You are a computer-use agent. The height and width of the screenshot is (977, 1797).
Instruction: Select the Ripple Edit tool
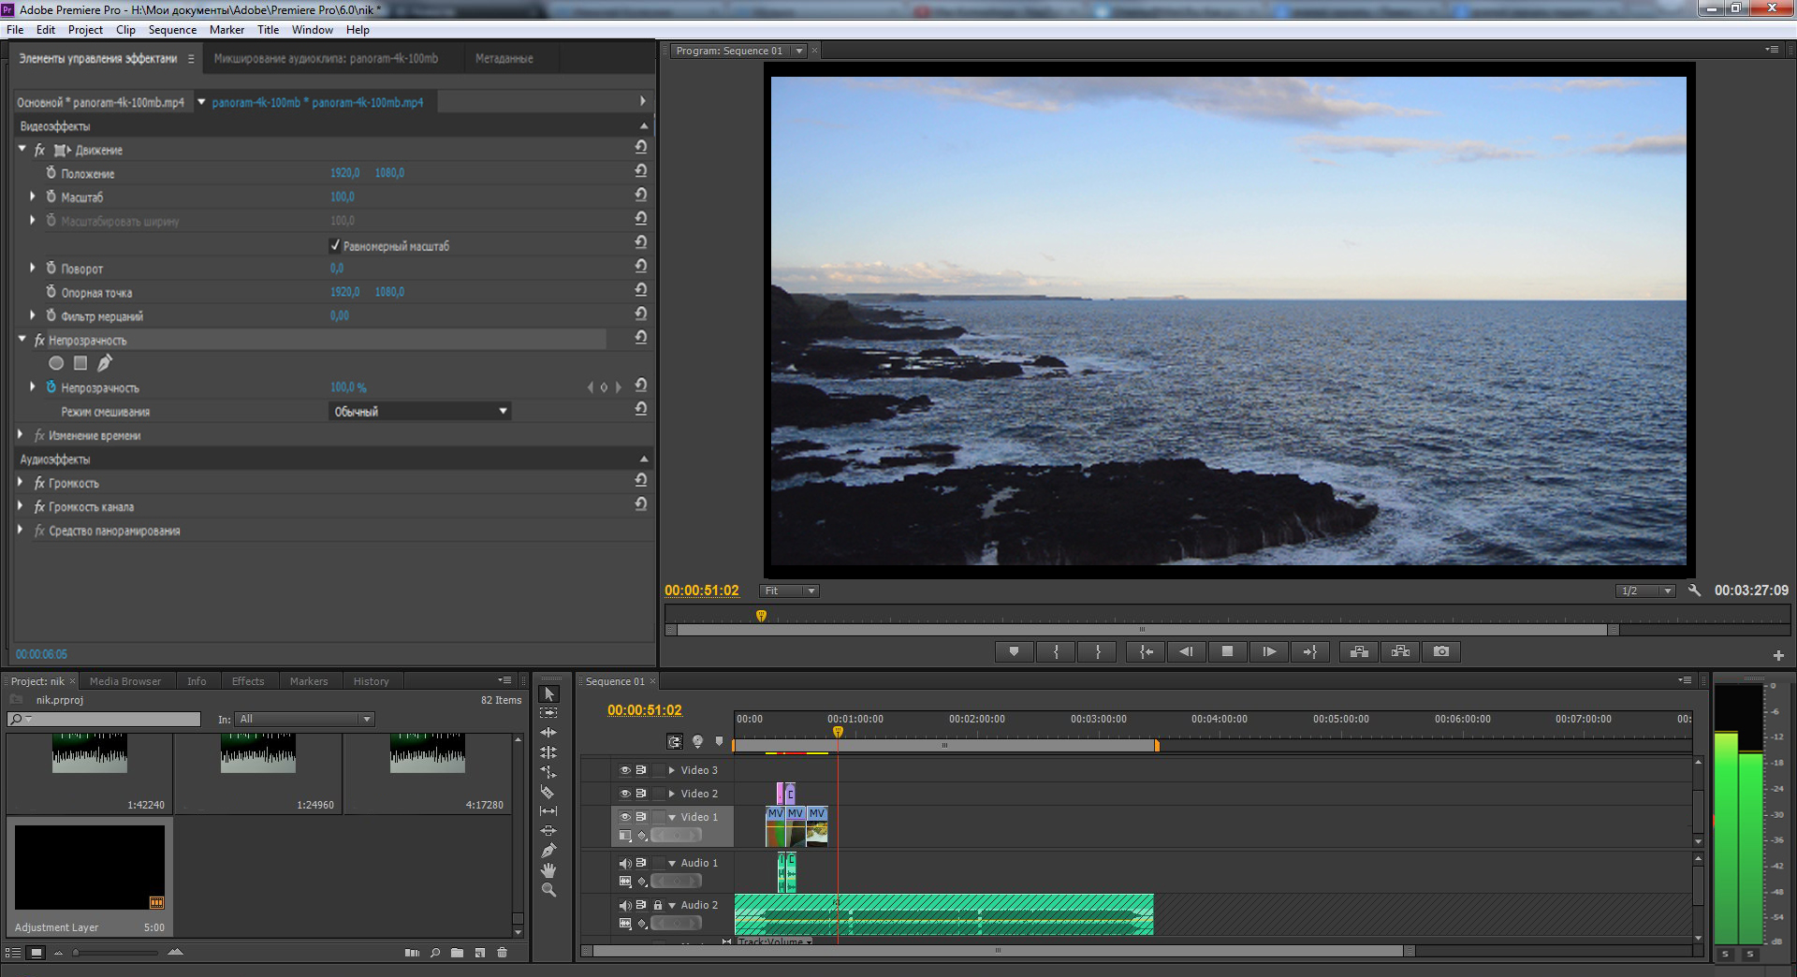[x=549, y=733]
